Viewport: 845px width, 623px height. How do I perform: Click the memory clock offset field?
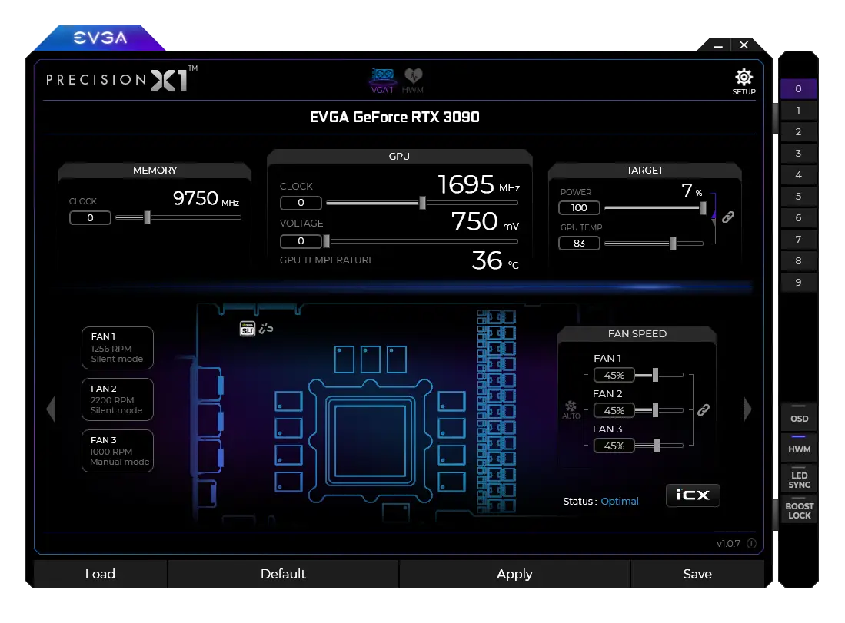click(90, 218)
